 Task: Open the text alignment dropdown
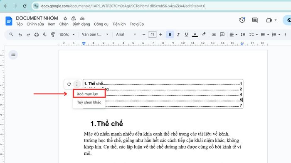point(234,34)
